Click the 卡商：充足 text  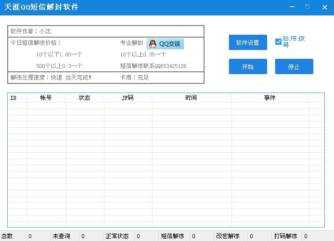click(134, 78)
